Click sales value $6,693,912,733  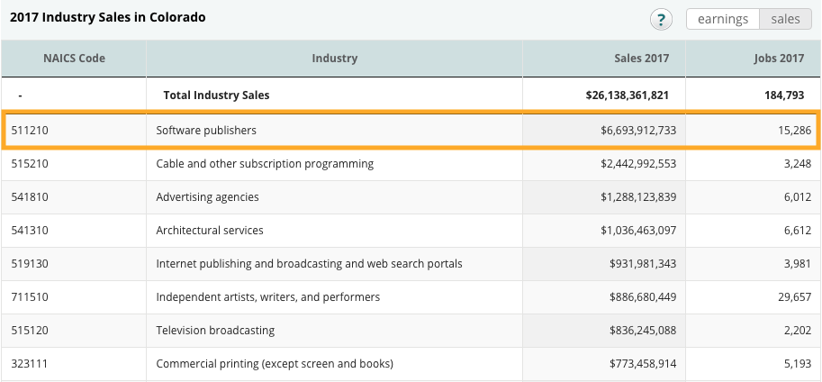[638, 130]
